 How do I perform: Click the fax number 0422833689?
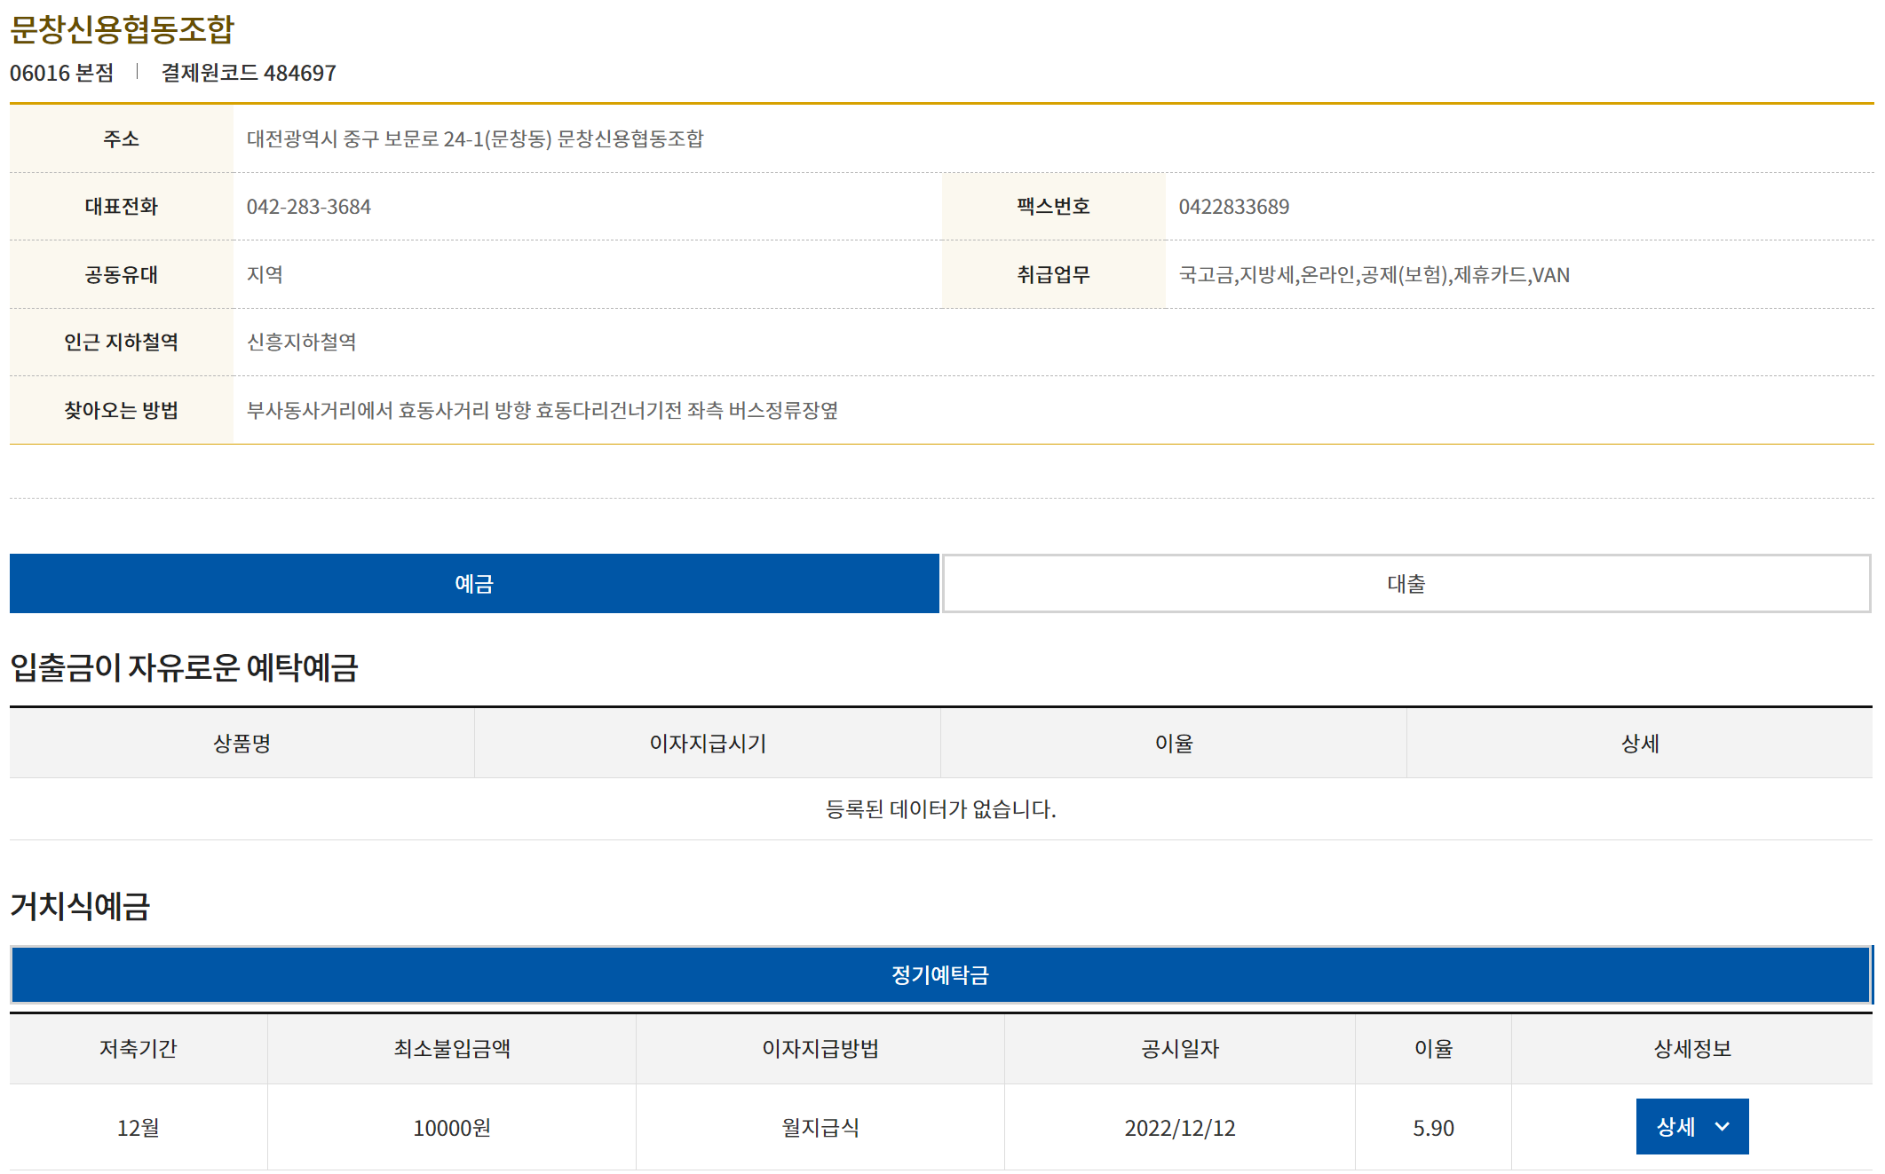[x=1233, y=207]
